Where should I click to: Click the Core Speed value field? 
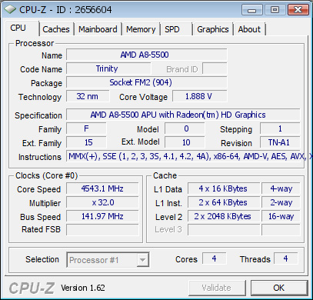(102, 188)
